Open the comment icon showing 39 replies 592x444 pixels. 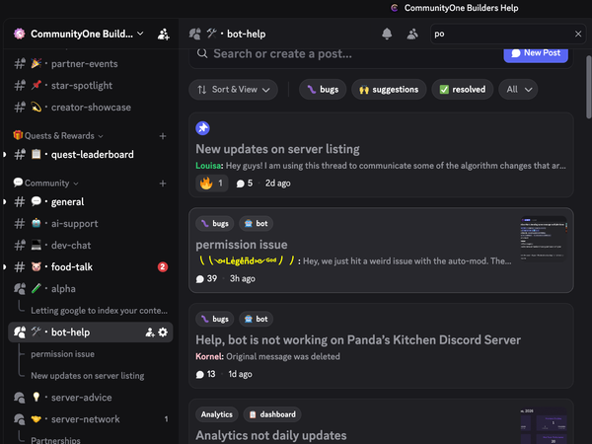tap(200, 279)
